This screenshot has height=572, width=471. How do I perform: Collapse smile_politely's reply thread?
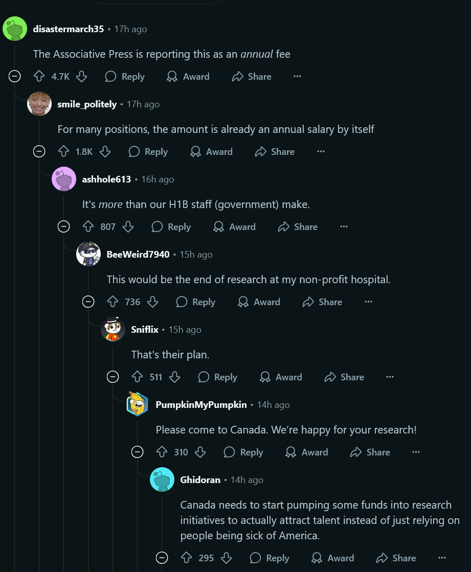point(39,151)
